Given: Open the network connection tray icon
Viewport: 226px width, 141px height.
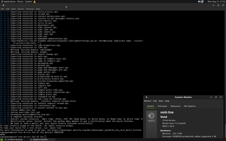Looking at the screenshot, I should (x=202, y=1).
